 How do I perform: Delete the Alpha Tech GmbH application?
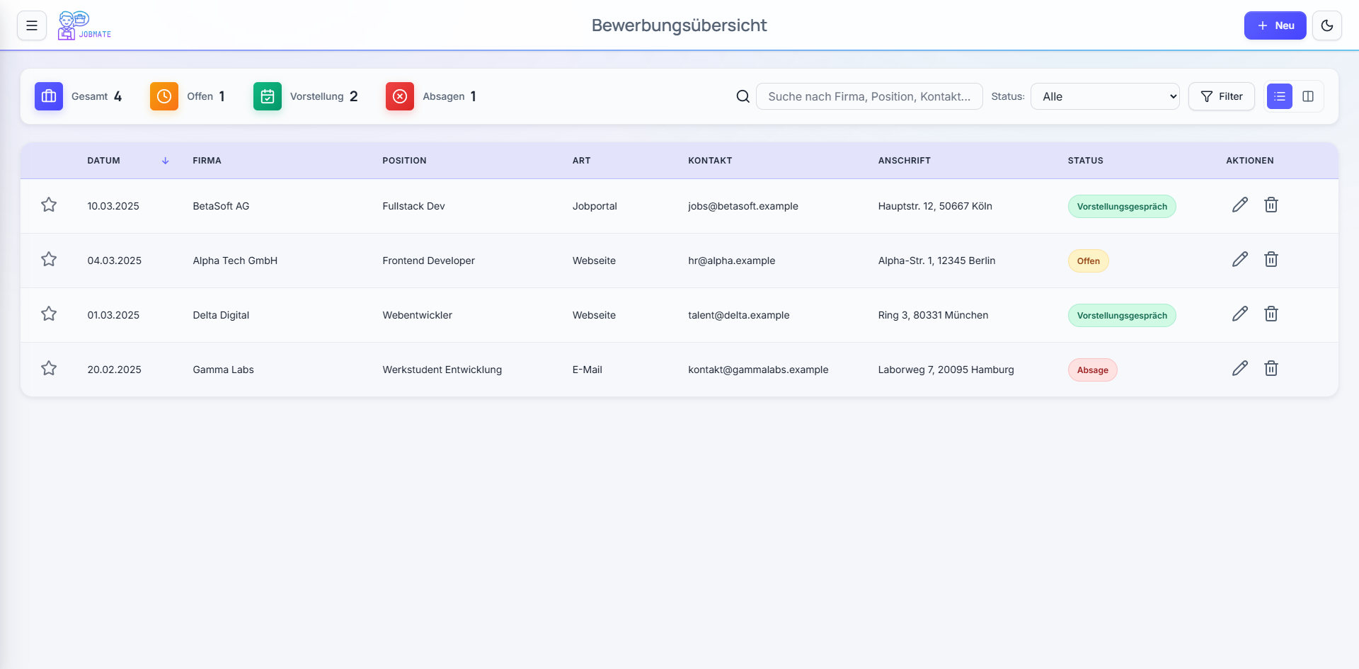coord(1271,260)
